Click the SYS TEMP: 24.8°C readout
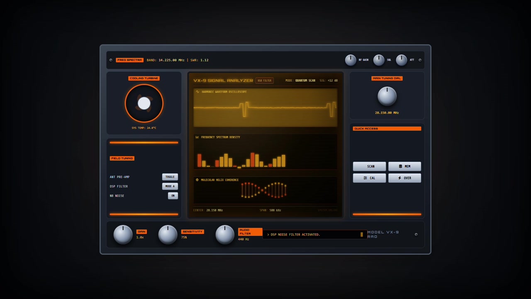Viewport: 531px width, 299px height. 144,128
